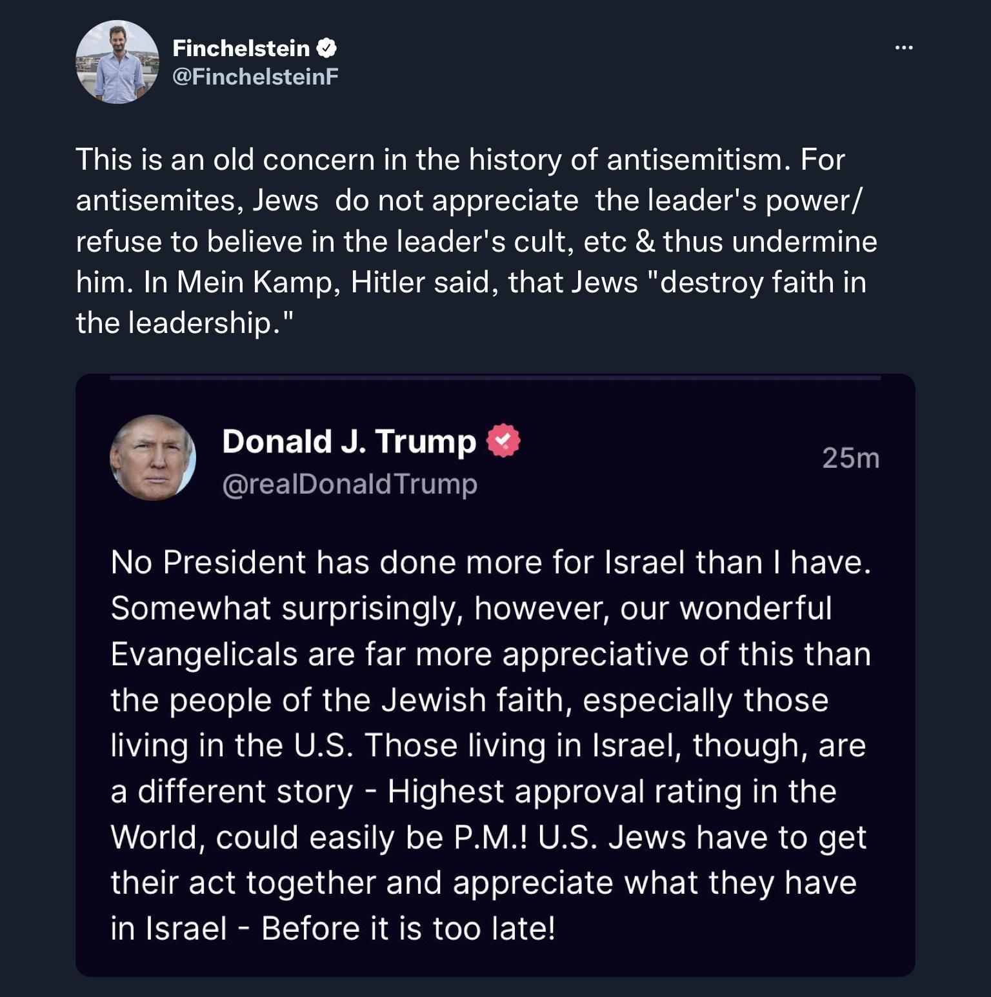Click Finchelstein's blue verified badge
The height and width of the screenshot is (997, 991).
(326, 48)
